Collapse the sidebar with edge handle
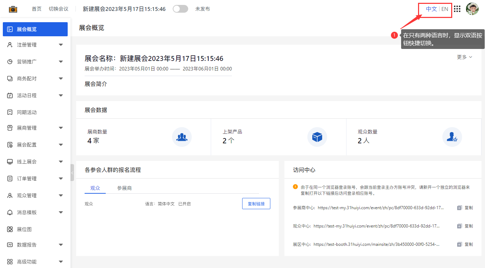The width and height of the screenshot is (485, 268). (x=72, y=173)
